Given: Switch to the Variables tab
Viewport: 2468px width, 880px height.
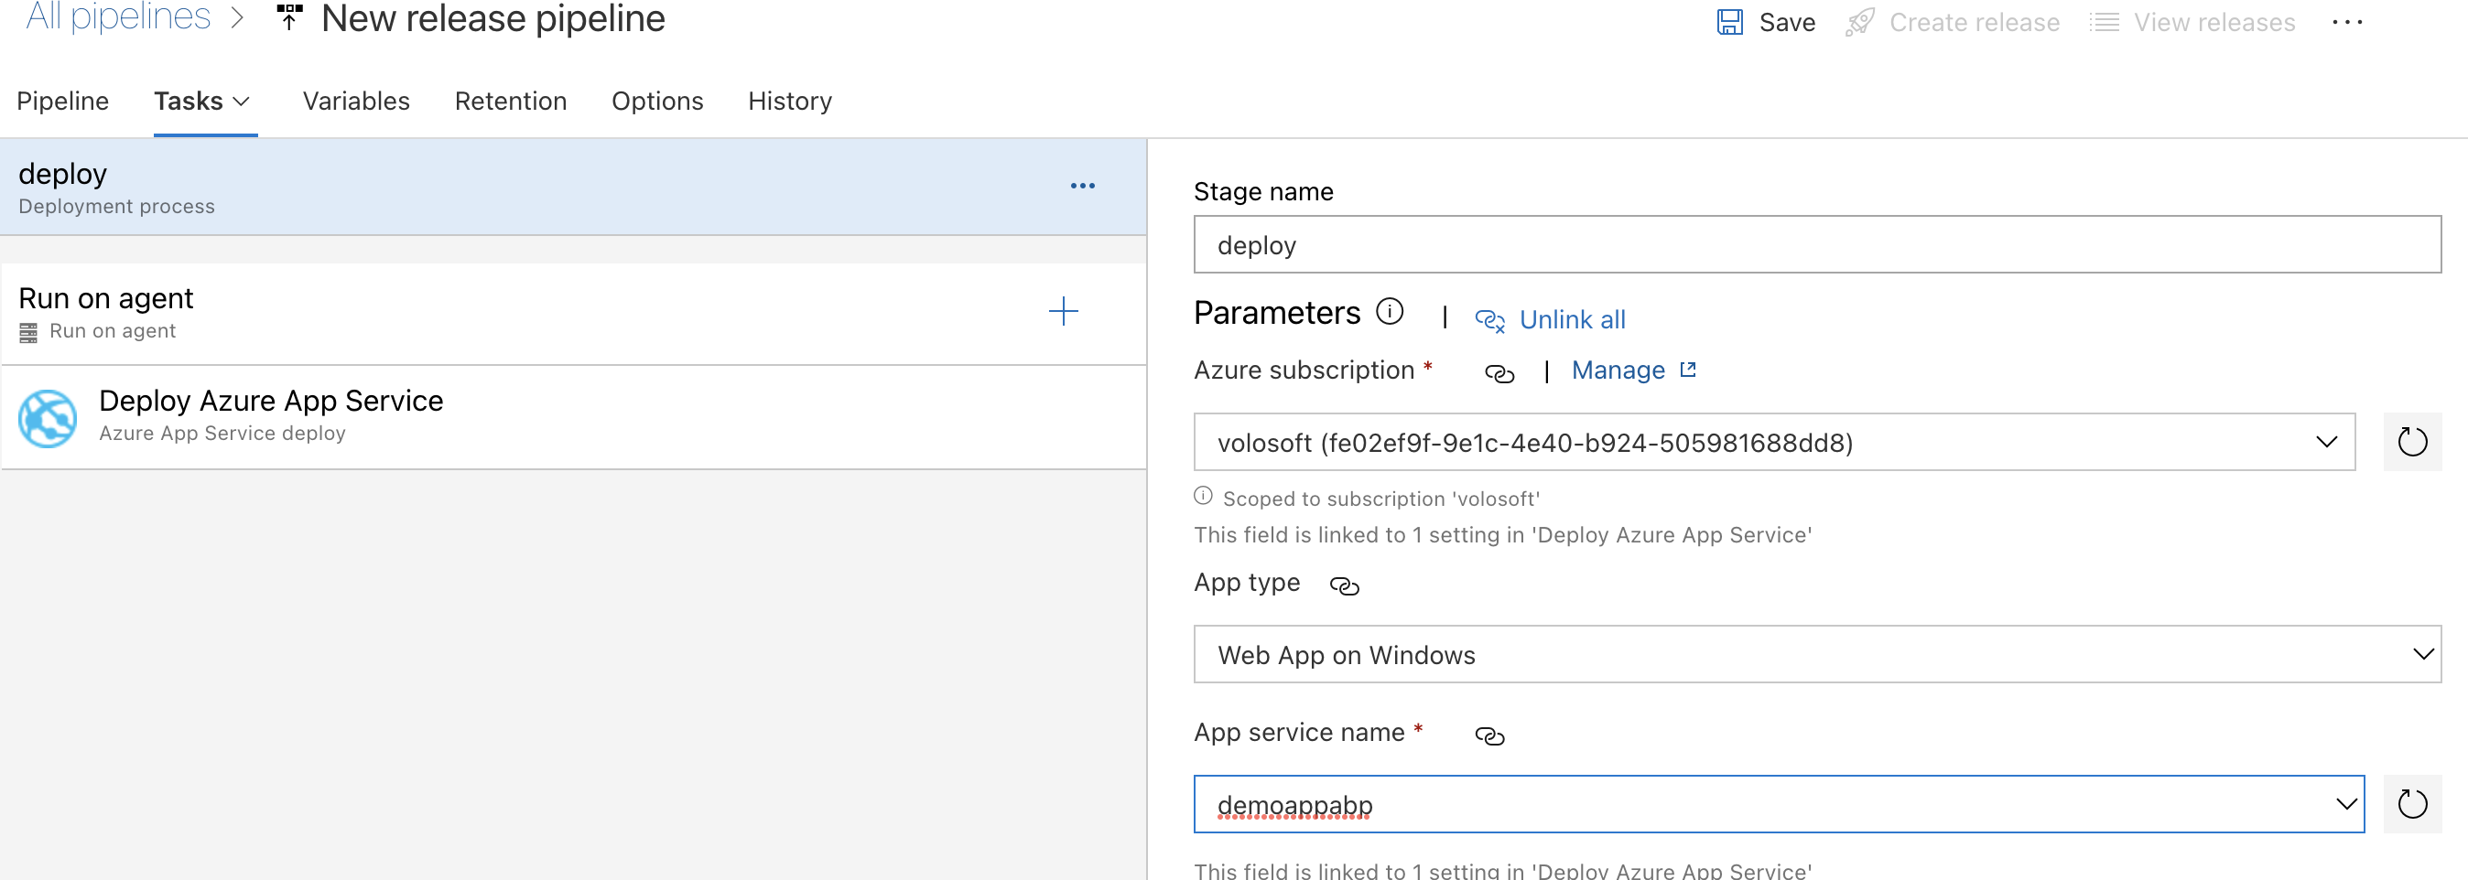Looking at the screenshot, I should [355, 102].
